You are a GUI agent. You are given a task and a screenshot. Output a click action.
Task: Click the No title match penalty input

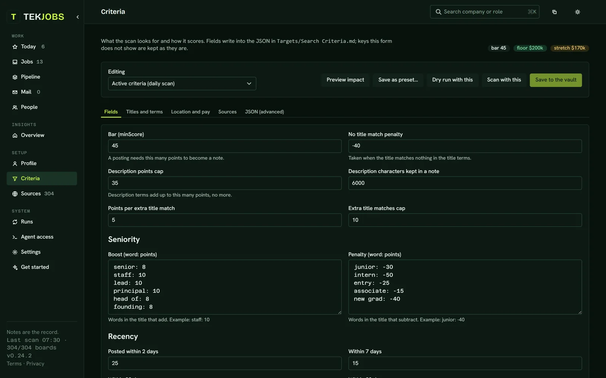pos(465,146)
